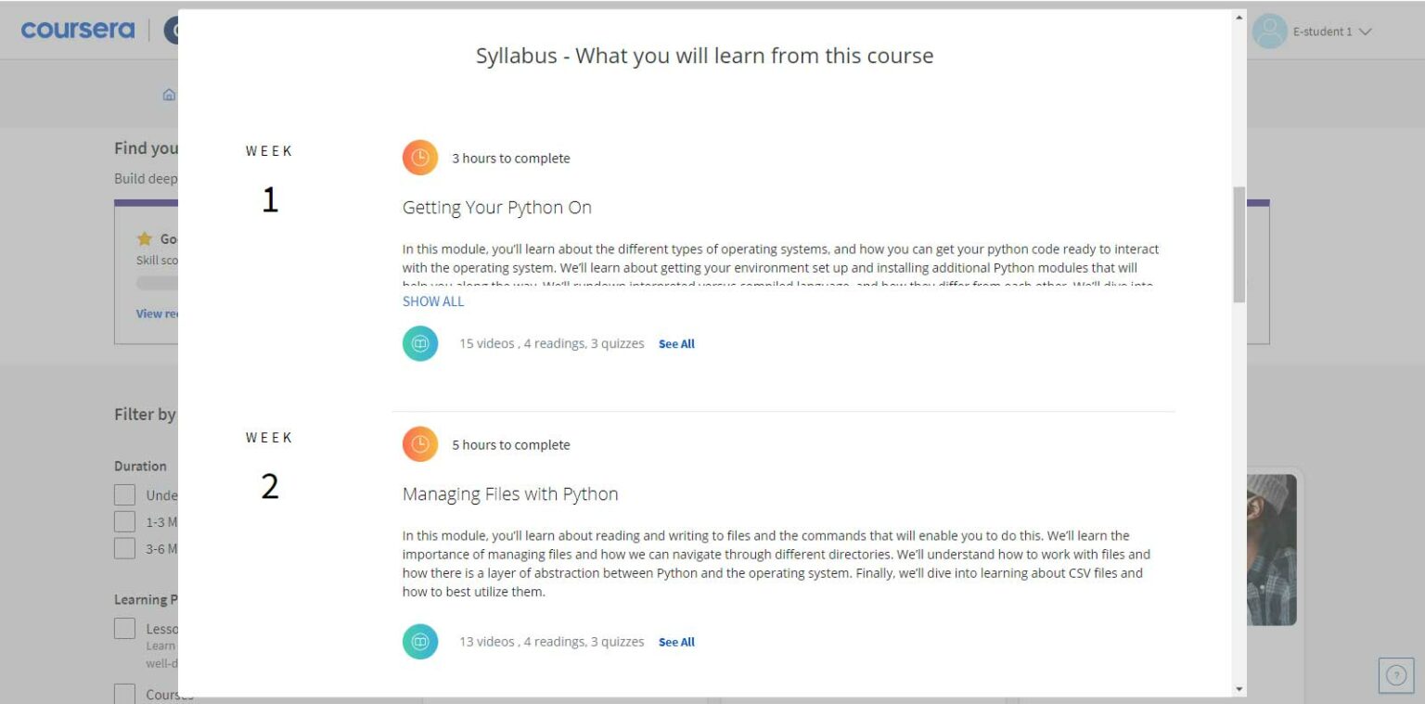
Task: Expand Week 1 description with SHOW ALL
Action: (432, 301)
